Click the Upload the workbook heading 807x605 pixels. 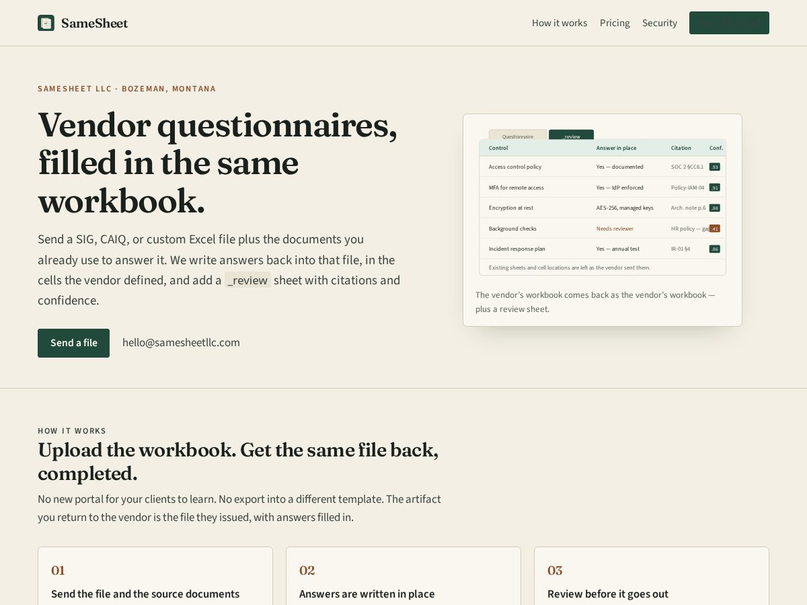[x=238, y=462]
